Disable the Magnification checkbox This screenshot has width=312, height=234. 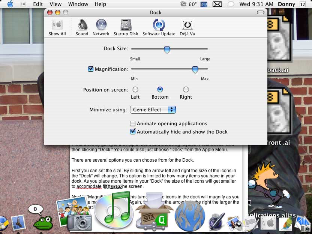click(x=91, y=69)
